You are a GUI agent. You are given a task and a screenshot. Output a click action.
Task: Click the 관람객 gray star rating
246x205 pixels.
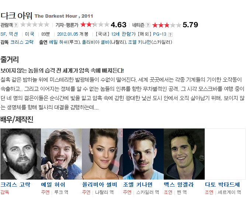click(x=35, y=25)
